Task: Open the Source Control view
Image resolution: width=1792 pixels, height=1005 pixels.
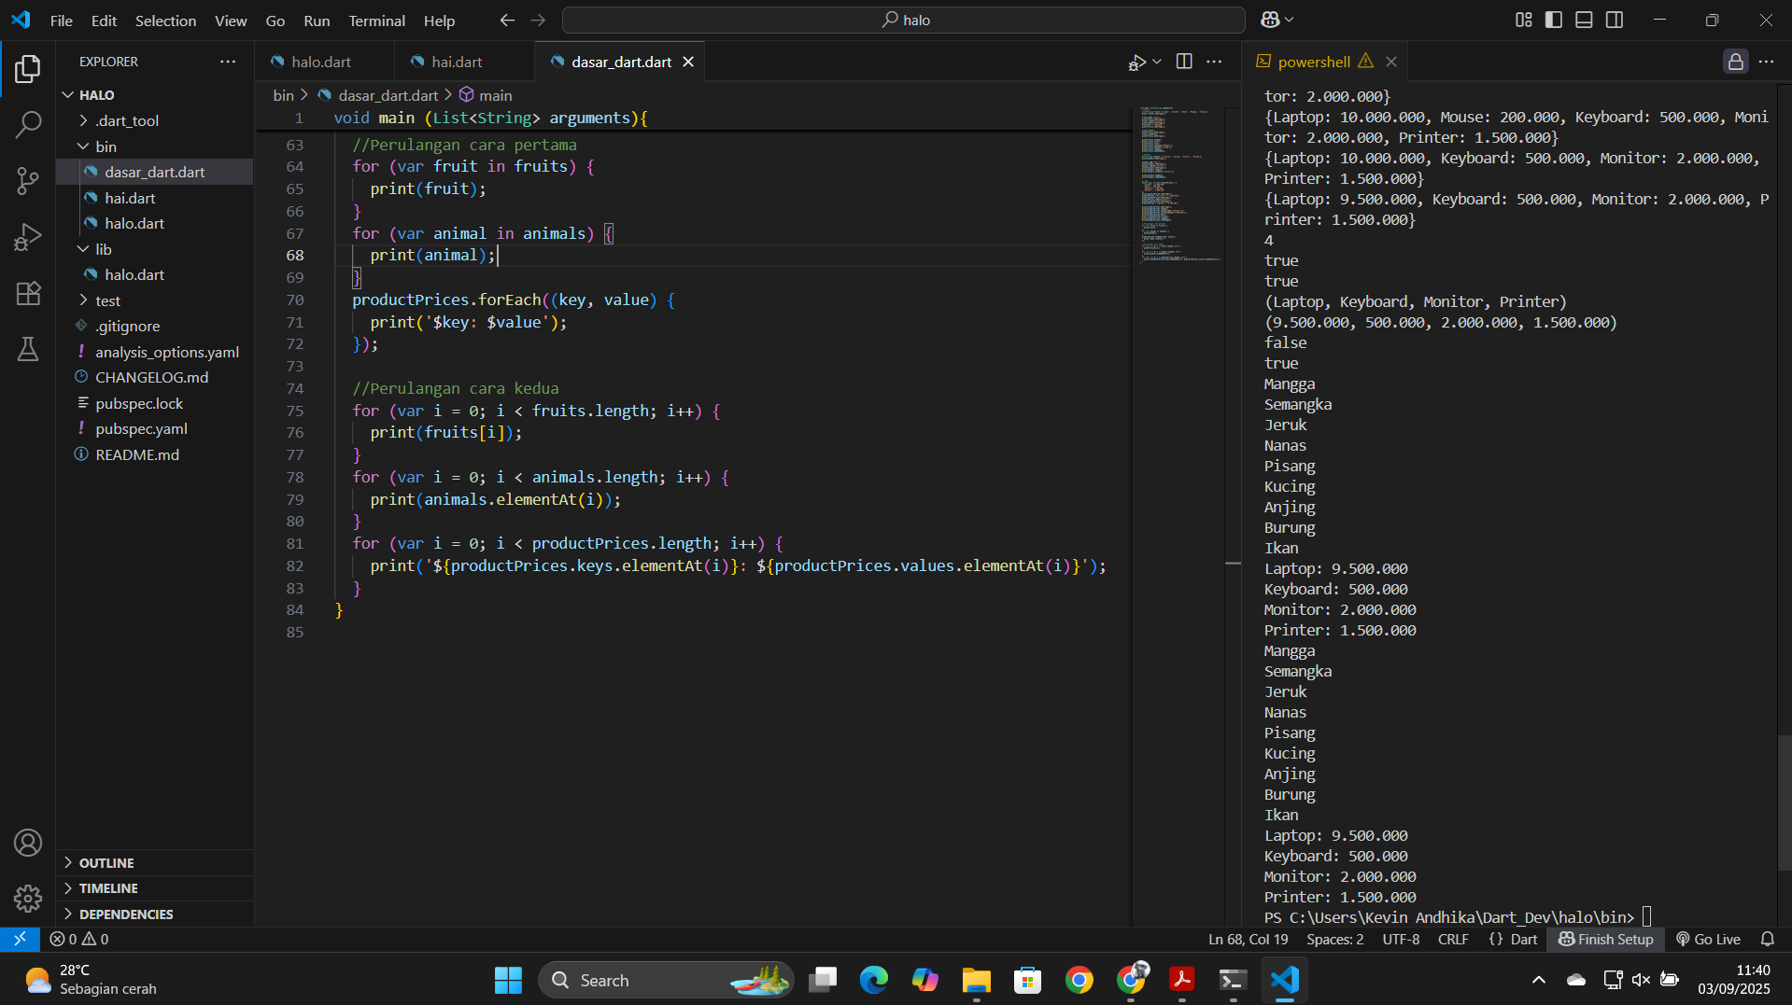Action: click(28, 180)
